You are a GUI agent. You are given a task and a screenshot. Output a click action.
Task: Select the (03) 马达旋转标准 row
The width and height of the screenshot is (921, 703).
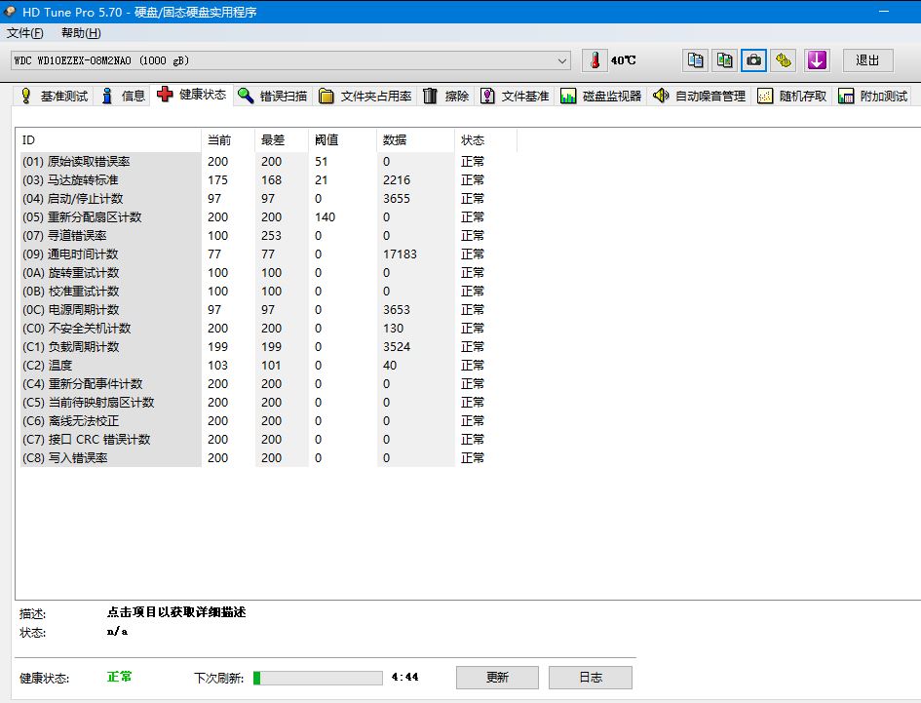click(x=267, y=179)
